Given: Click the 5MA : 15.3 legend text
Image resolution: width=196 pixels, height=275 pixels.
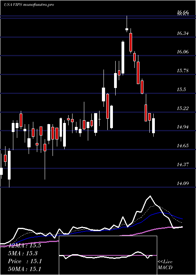Looking at the screenshot, I should pos(23,253).
